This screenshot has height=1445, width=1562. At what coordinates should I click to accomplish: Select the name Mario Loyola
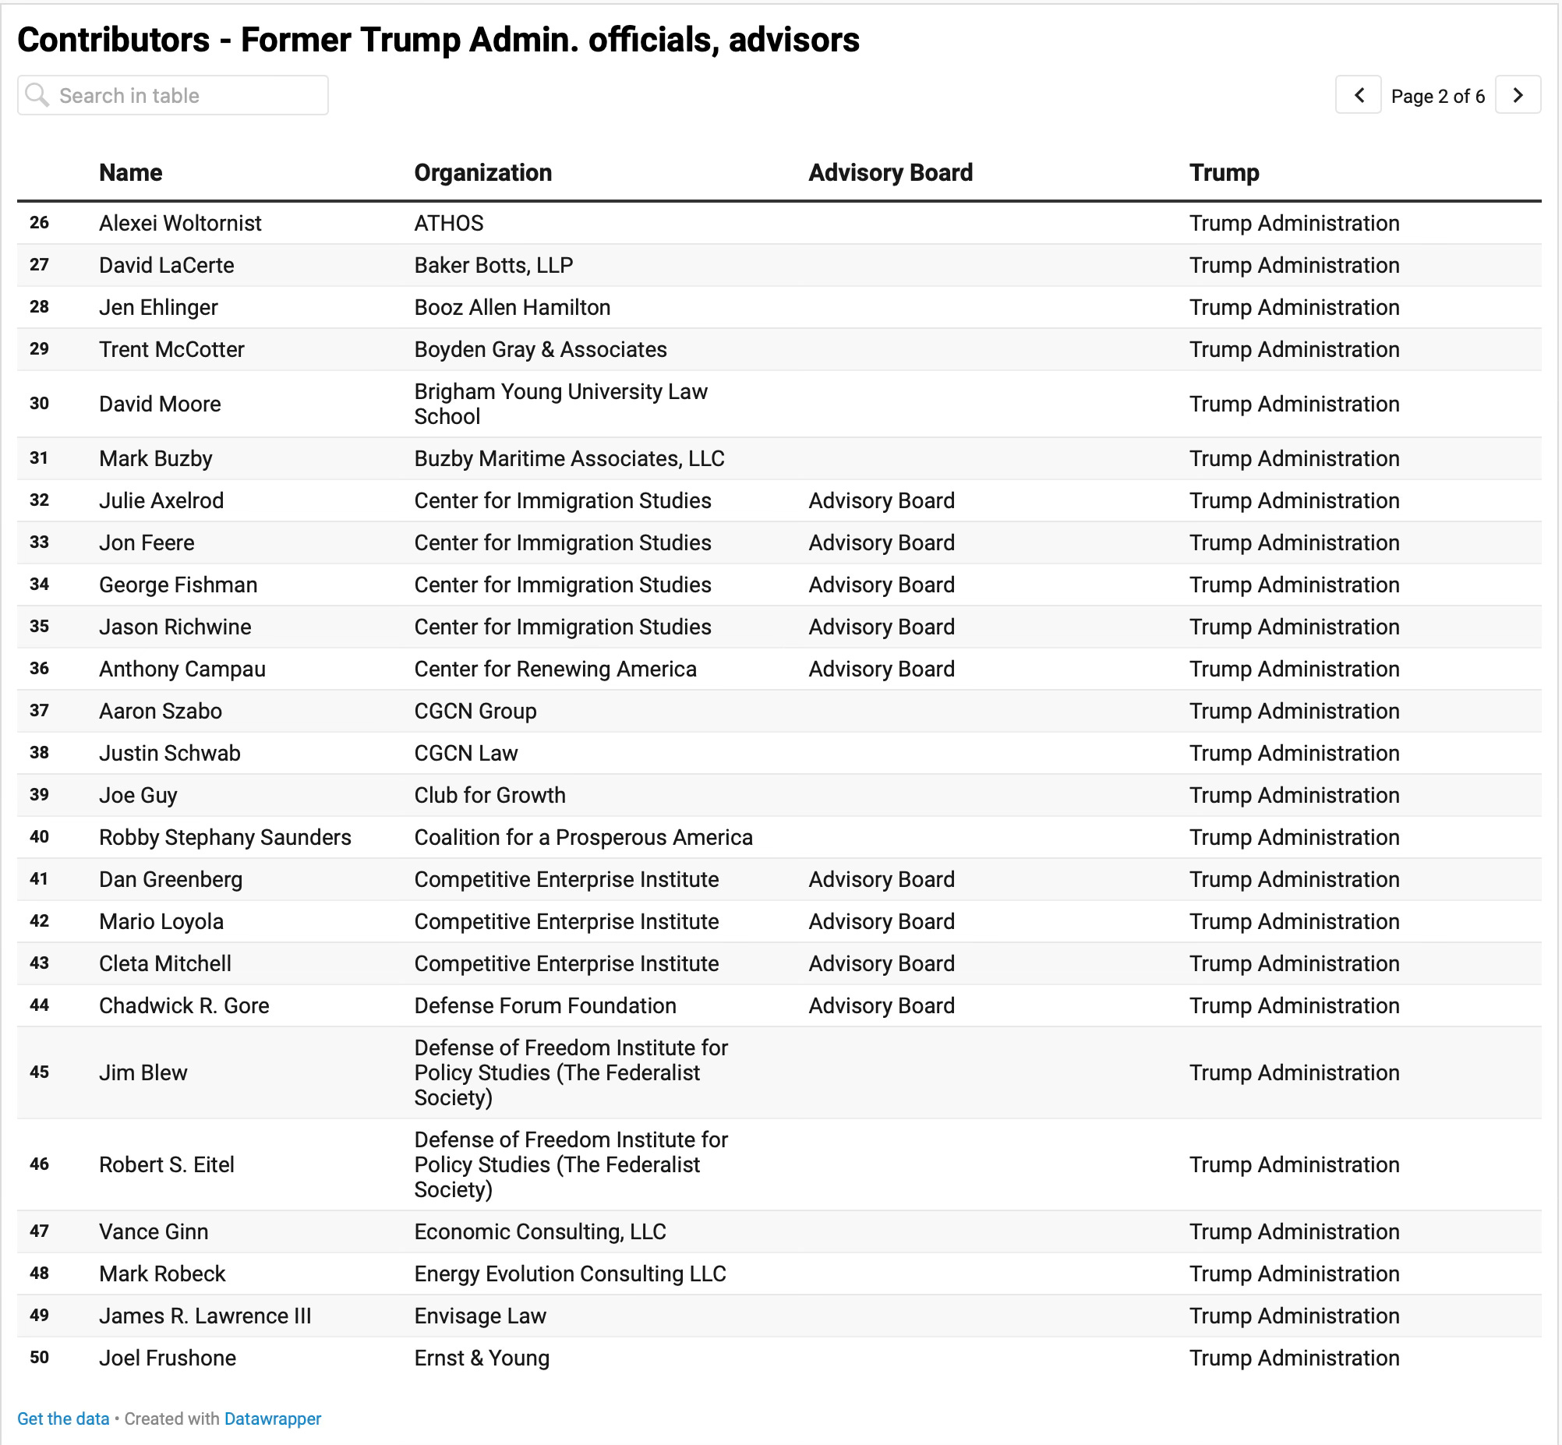coord(162,922)
